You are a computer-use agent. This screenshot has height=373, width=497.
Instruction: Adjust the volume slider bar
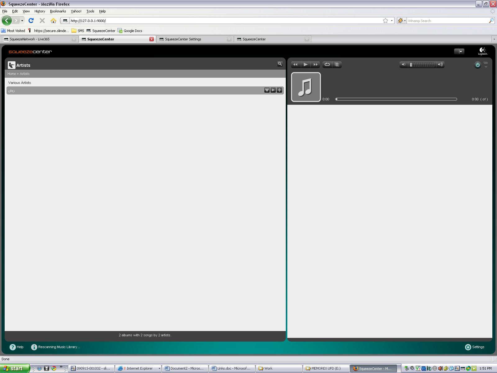pyautogui.click(x=422, y=65)
